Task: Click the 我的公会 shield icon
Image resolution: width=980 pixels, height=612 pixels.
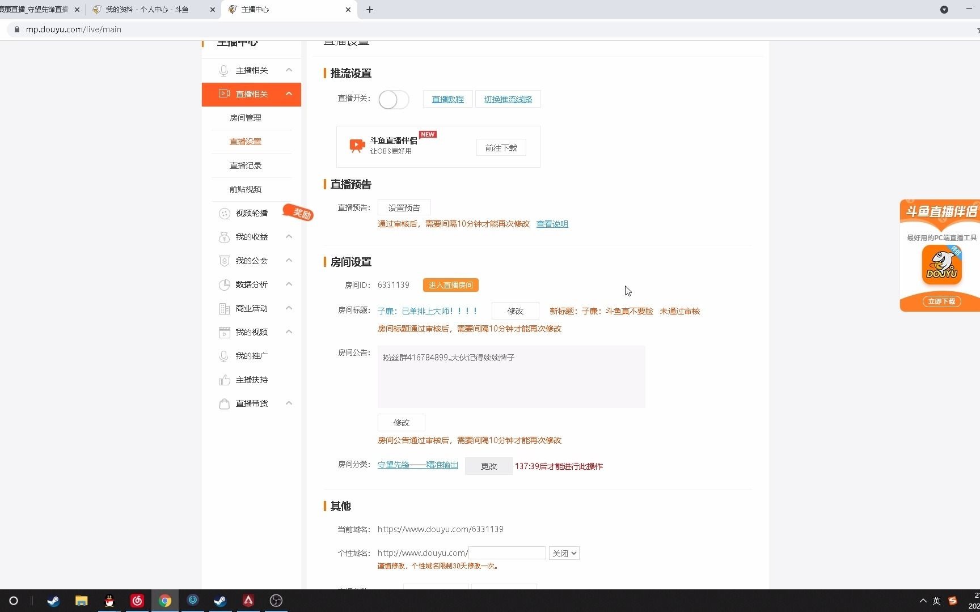Action: pos(224,261)
